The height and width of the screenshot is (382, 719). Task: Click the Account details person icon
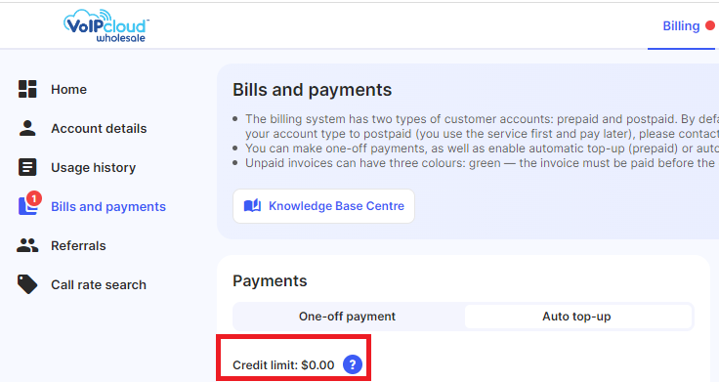pyautogui.click(x=27, y=128)
